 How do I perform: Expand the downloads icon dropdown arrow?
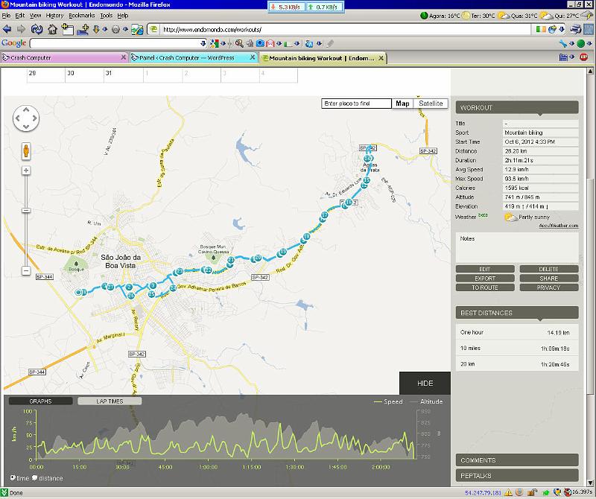point(104,29)
